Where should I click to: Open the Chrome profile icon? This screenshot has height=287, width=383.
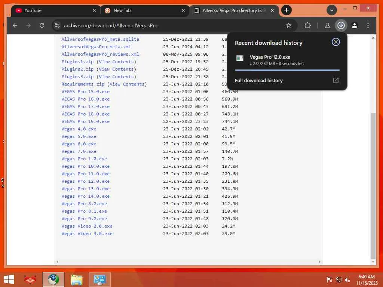tap(355, 25)
